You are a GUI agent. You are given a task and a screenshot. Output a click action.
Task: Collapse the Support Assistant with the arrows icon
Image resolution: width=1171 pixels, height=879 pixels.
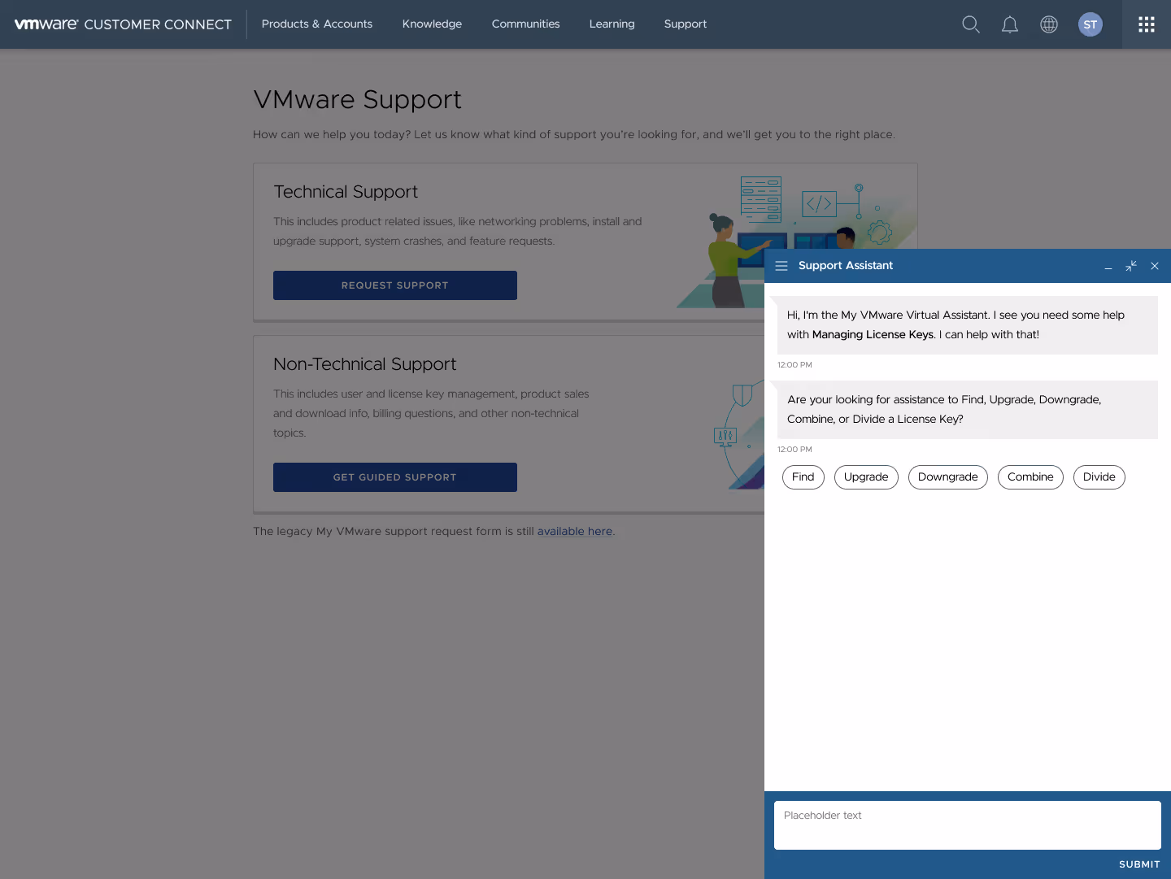coord(1131,266)
